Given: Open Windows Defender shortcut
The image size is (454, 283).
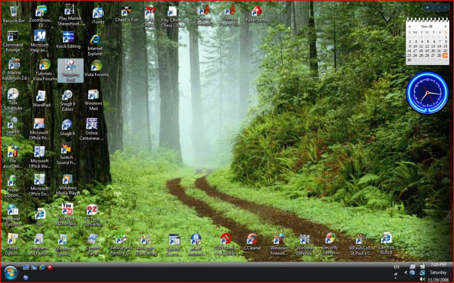Looking at the screenshot, I should click(x=305, y=245).
